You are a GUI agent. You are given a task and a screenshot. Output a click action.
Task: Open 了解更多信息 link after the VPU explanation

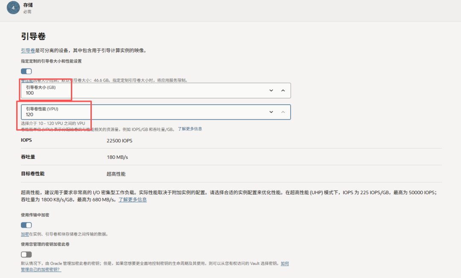pyautogui.click(x=190, y=129)
